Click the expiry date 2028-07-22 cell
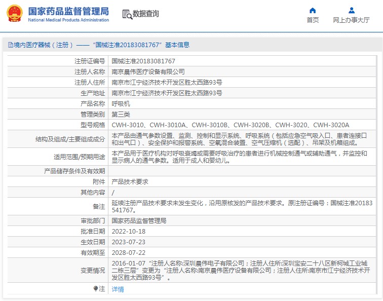Image resolution: width=383 pixels, height=301 pixels. click(x=242, y=252)
